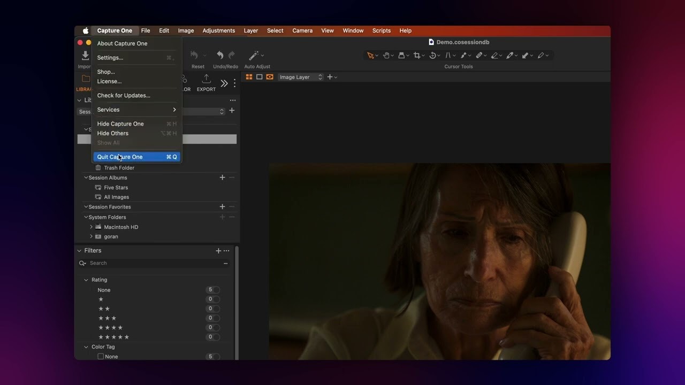
Task: Click the Export tool tab icon
Action: click(x=206, y=79)
